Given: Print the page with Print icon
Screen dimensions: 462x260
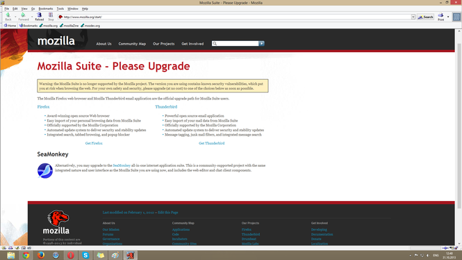Looking at the screenshot, I should click(440, 17).
